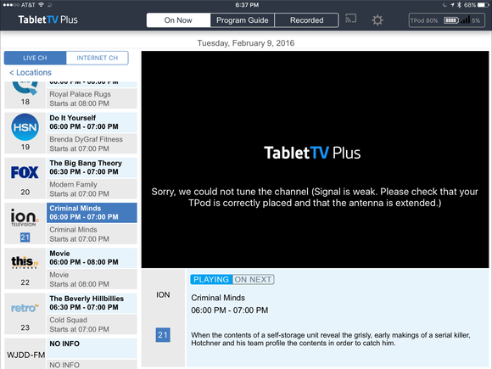492x369 pixels.
Task: Select the INTERNET CH tab
Action: pyautogui.click(x=98, y=58)
